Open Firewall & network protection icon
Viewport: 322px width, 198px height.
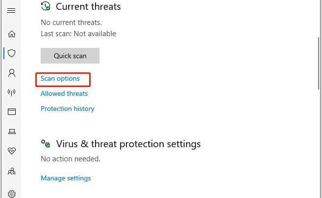click(12, 92)
